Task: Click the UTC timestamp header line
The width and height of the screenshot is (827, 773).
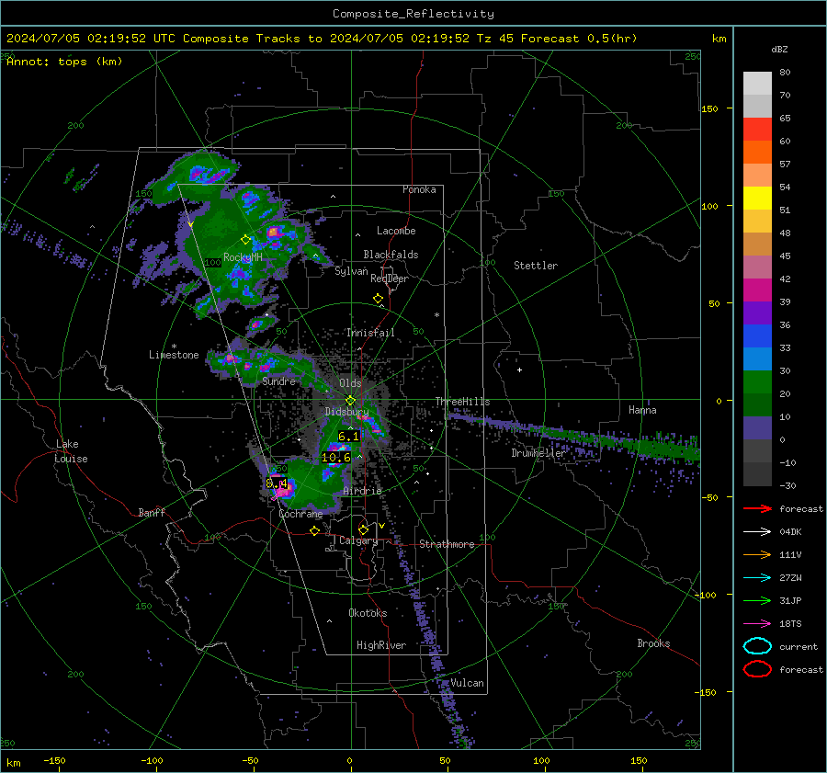Action: tap(322, 39)
